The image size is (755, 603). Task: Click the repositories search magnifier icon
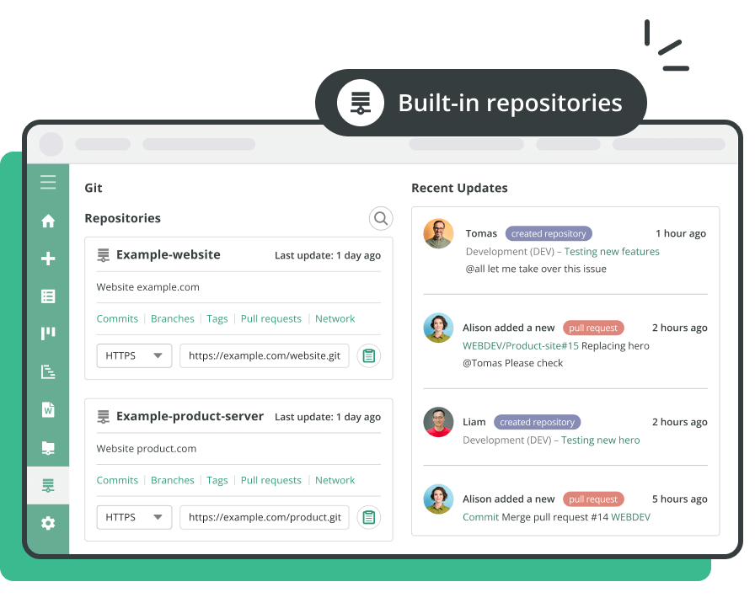381,219
